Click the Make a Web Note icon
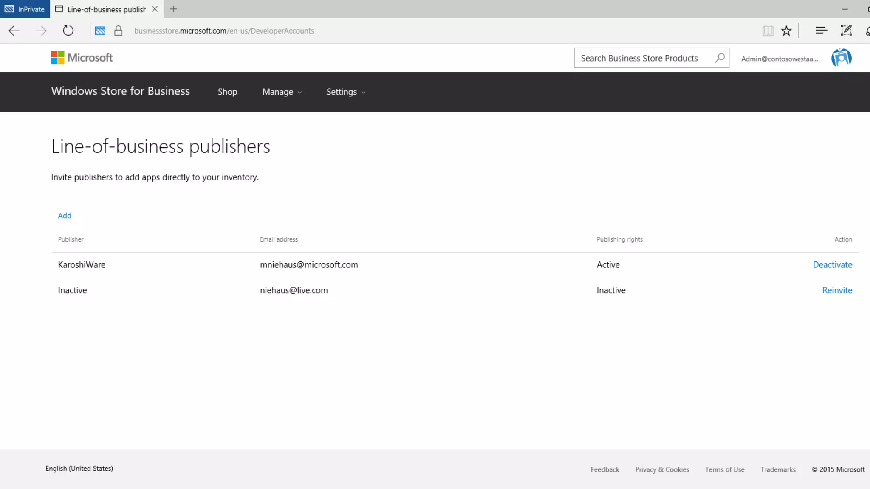 (x=846, y=31)
